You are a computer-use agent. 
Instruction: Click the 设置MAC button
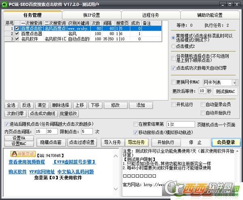pos(19,144)
